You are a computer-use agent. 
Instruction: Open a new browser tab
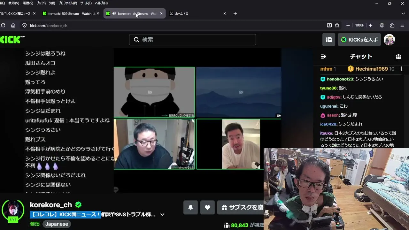tap(235, 13)
